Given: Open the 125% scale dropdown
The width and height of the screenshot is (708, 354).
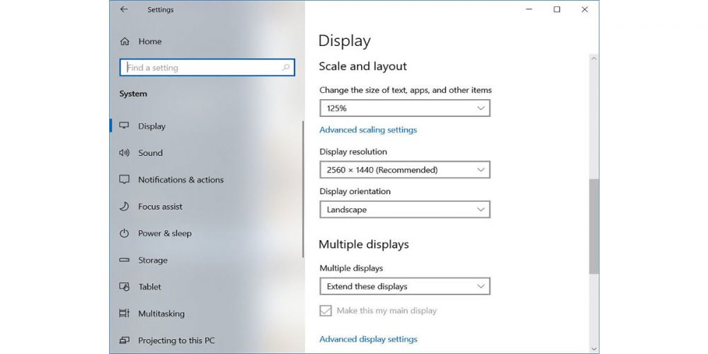Looking at the screenshot, I should tap(404, 108).
